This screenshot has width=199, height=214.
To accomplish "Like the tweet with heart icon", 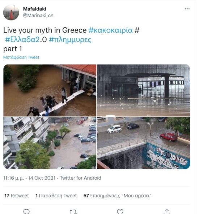I will (x=120, y=212).
